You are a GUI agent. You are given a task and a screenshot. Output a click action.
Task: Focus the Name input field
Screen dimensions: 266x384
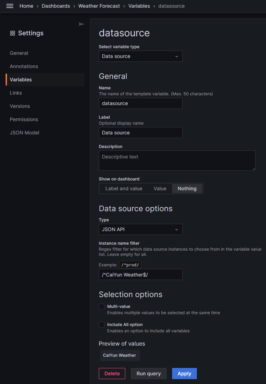pyautogui.click(x=140, y=103)
